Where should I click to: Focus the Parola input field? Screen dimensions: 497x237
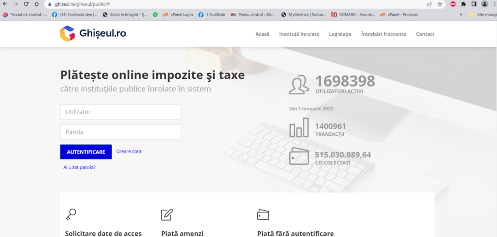coord(120,132)
